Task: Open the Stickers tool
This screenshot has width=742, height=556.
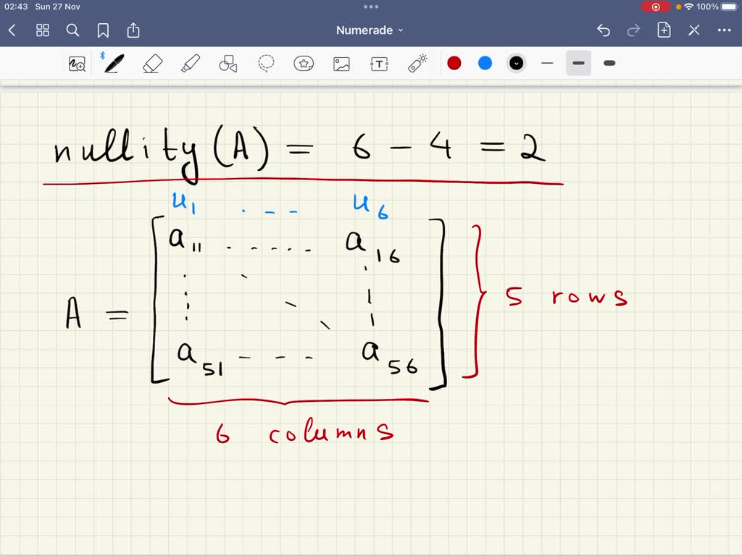Action: [x=304, y=63]
